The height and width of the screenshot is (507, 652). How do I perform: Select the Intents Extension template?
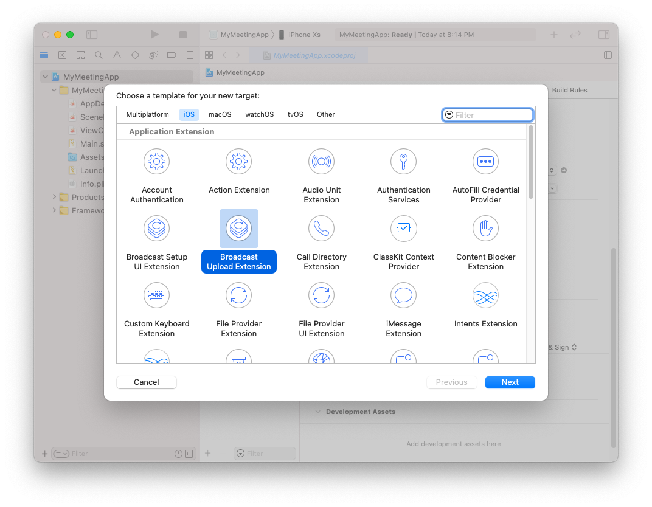click(x=486, y=305)
